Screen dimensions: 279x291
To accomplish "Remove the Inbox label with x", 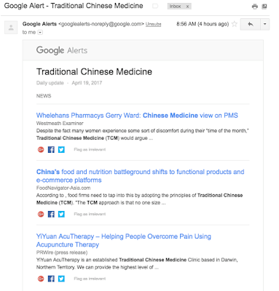I will (x=187, y=7).
